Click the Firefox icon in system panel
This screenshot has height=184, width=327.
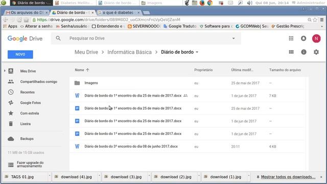click(202, 3)
